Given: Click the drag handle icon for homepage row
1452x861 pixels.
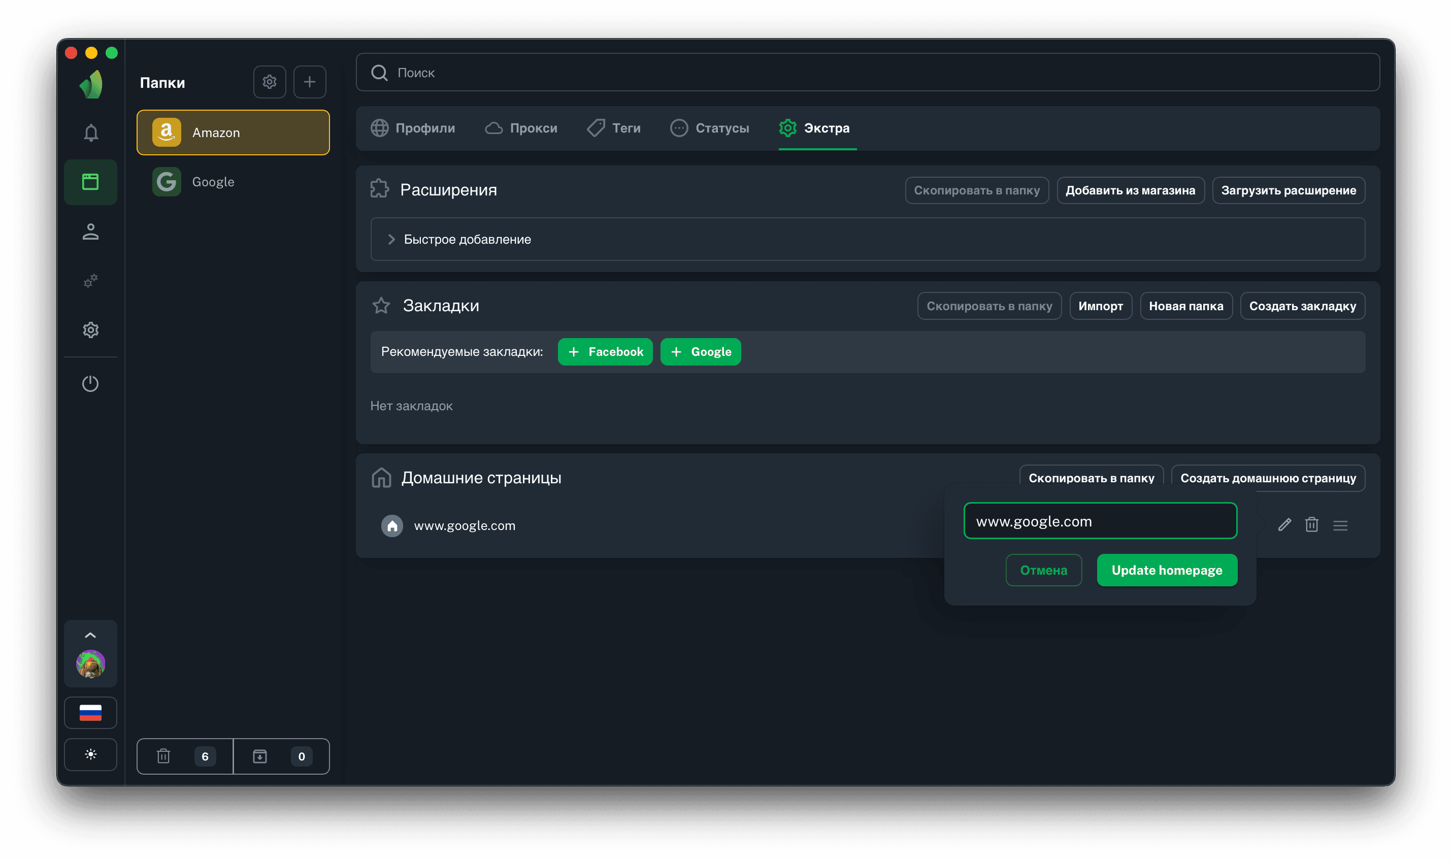Looking at the screenshot, I should pos(1340,525).
